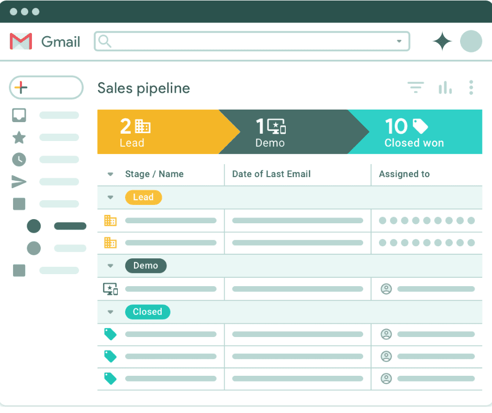This screenshot has height=413, width=492.
Task: Select the dark Demo stage banner
Action: (x=294, y=132)
